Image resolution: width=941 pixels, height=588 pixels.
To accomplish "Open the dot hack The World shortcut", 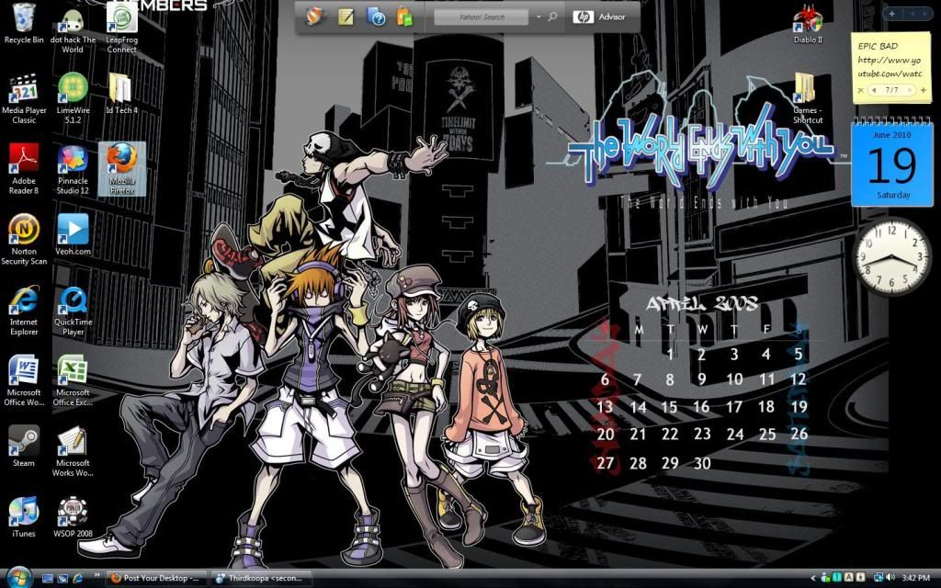I will 73,28.
